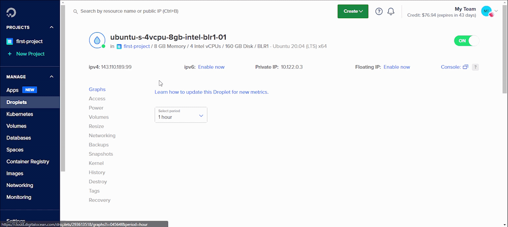View the History tab
The height and width of the screenshot is (227, 508).
pyautogui.click(x=97, y=173)
